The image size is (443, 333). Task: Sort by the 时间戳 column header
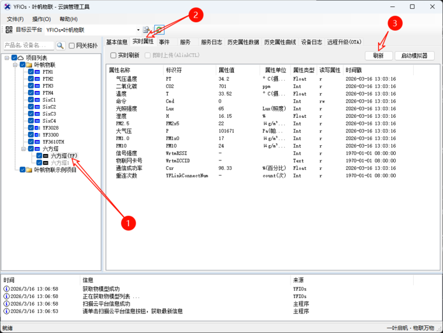(378, 70)
